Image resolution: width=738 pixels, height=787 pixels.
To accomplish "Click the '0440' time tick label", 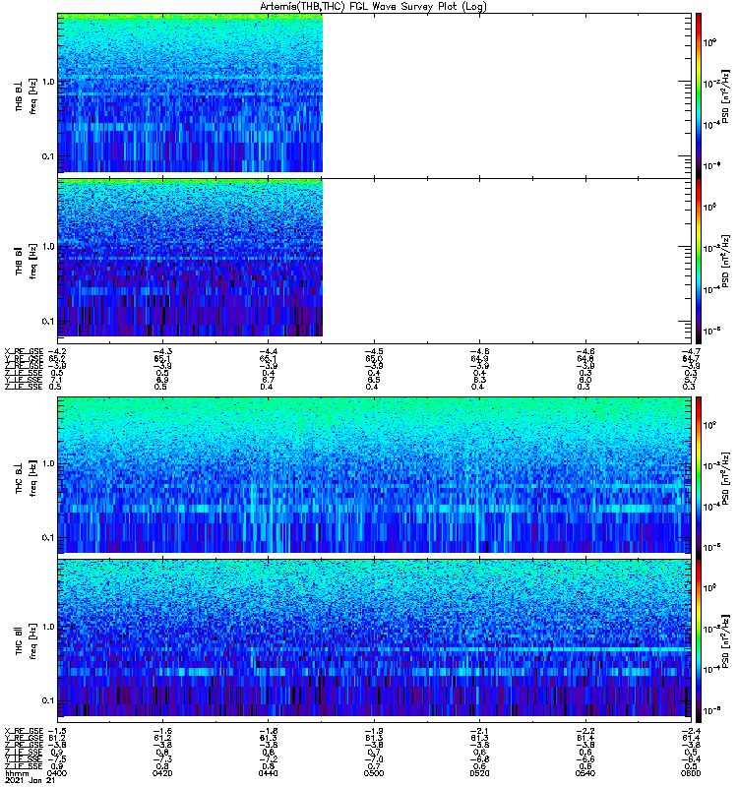I will [268, 773].
